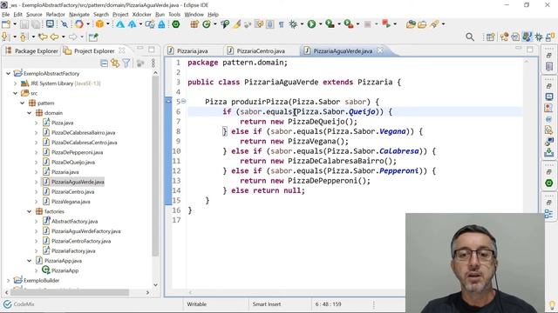558x313 pixels.
Task: Click the Save All icon
Action: [36, 24]
